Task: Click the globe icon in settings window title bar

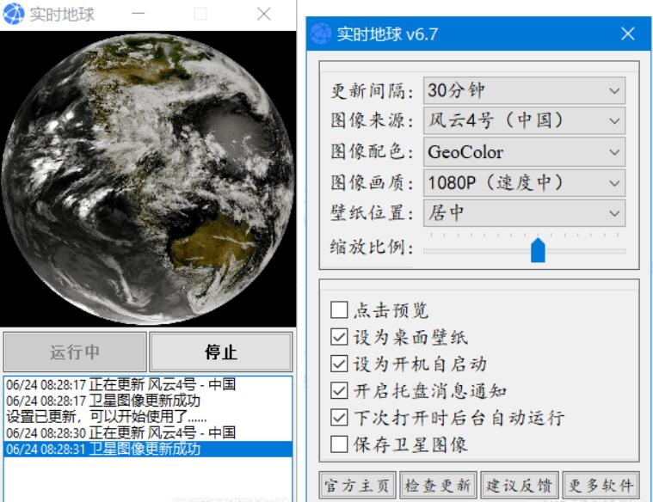Action: pyautogui.click(x=320, y=34)
